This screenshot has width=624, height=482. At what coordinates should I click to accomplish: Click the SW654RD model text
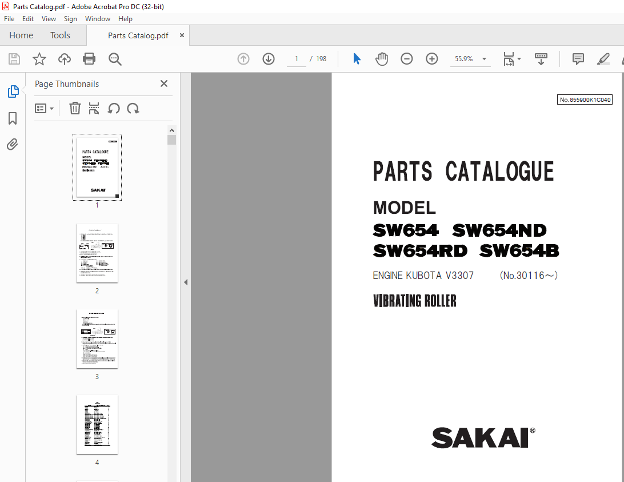pos(420,251)
